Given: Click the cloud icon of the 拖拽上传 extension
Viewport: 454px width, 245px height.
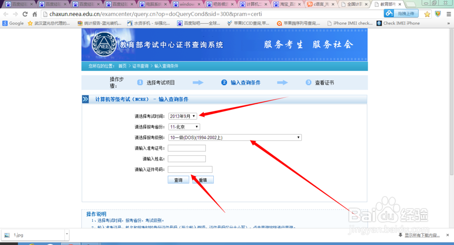Looking at the screenshot, I should point(389,13).
